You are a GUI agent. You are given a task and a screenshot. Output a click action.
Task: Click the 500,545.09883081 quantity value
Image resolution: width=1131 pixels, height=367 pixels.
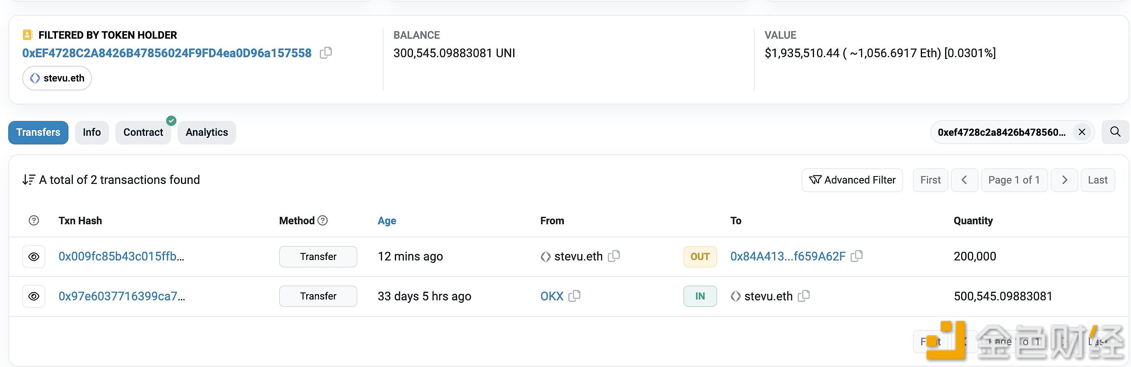pos(1003,296)
